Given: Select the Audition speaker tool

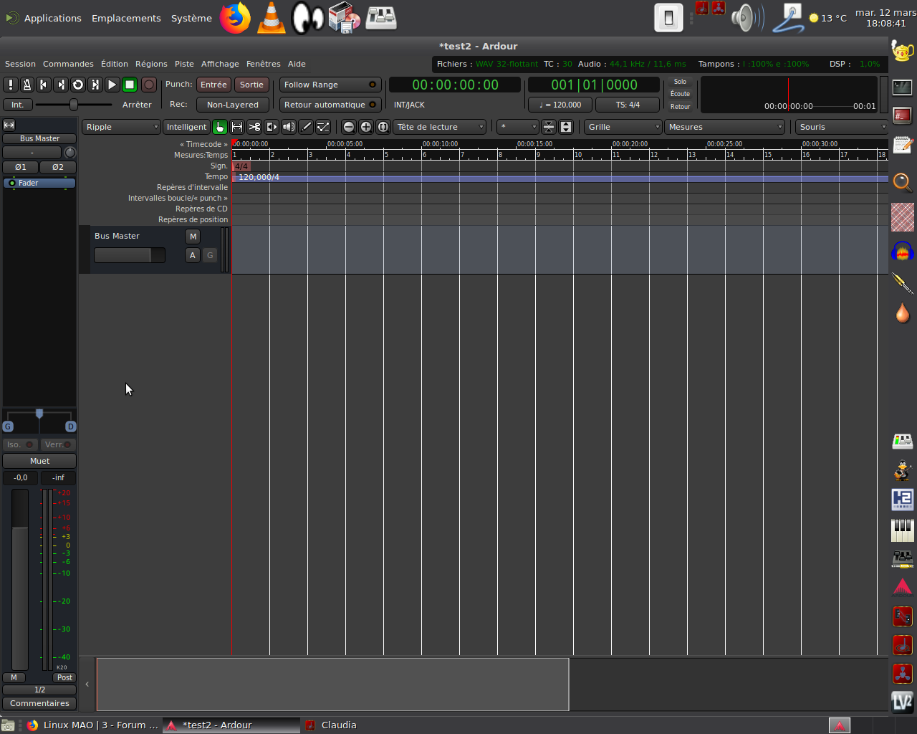Looking at the screenshot, I should (289, 127).
